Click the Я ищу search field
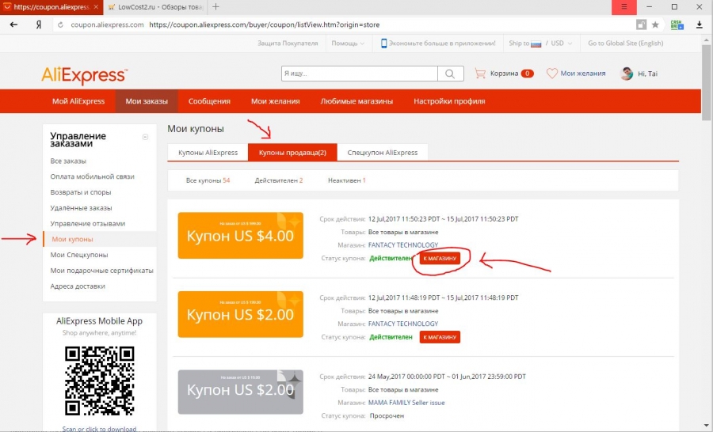This screenshot has width=713, height=432. (359, 74)
